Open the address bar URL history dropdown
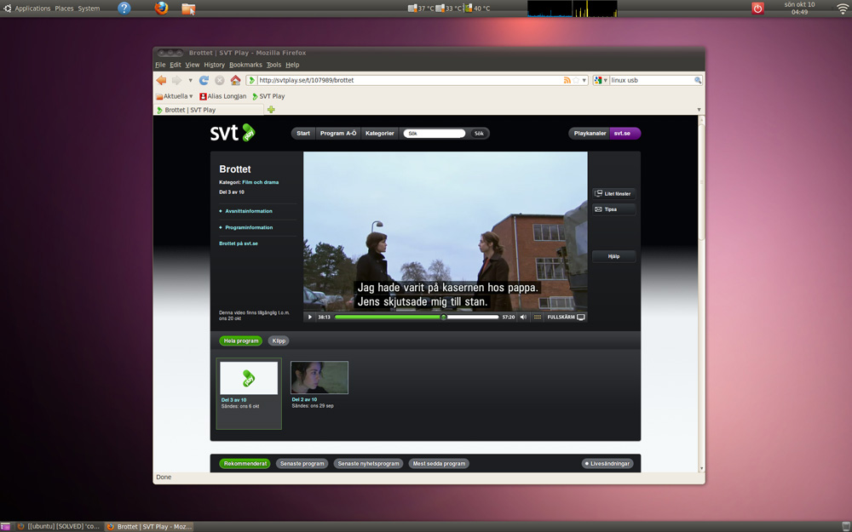Viewport: 852px width, 532px height. coord(584,80)
